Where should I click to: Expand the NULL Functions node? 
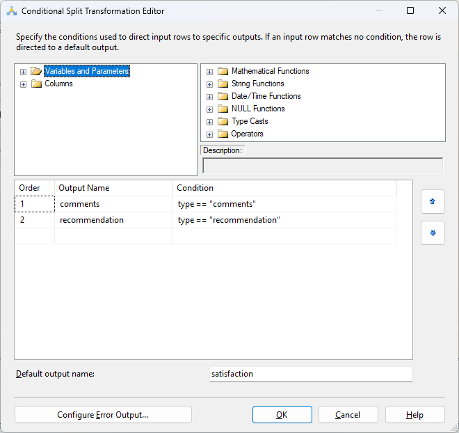[x=209, y=109]
